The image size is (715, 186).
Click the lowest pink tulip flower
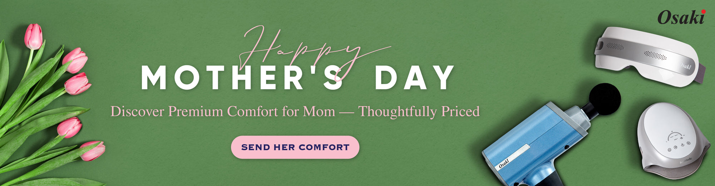(93, 151)
